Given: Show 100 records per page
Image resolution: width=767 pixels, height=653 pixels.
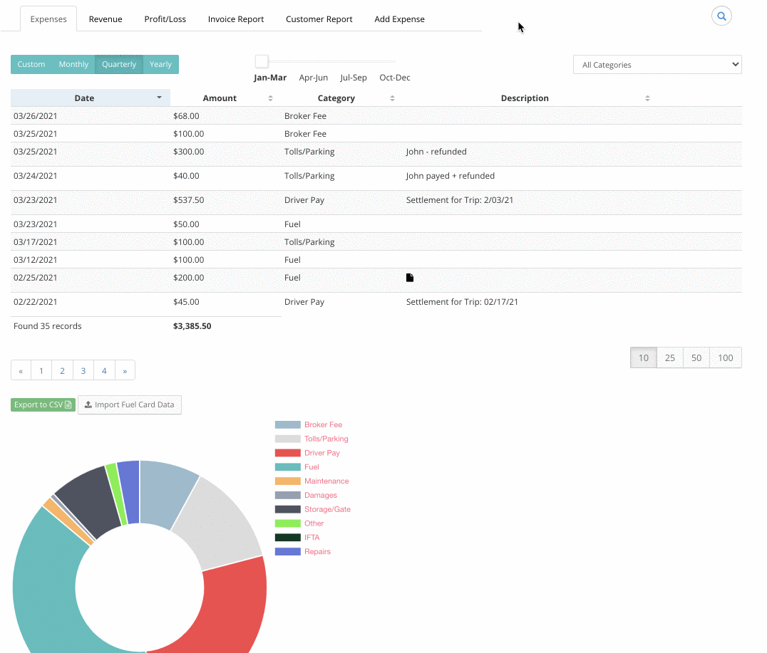Looking at the screenshot, I should [x=726, y=357].
